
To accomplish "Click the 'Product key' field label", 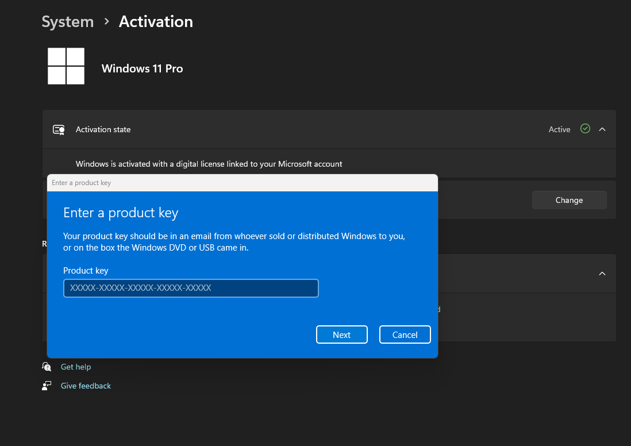I will (x=86, y=271).
